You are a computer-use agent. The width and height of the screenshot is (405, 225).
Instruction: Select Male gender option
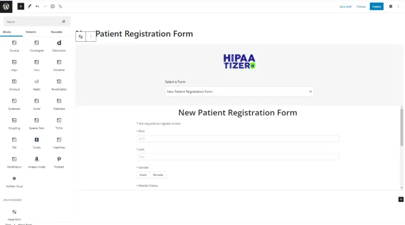pos(143,175)
